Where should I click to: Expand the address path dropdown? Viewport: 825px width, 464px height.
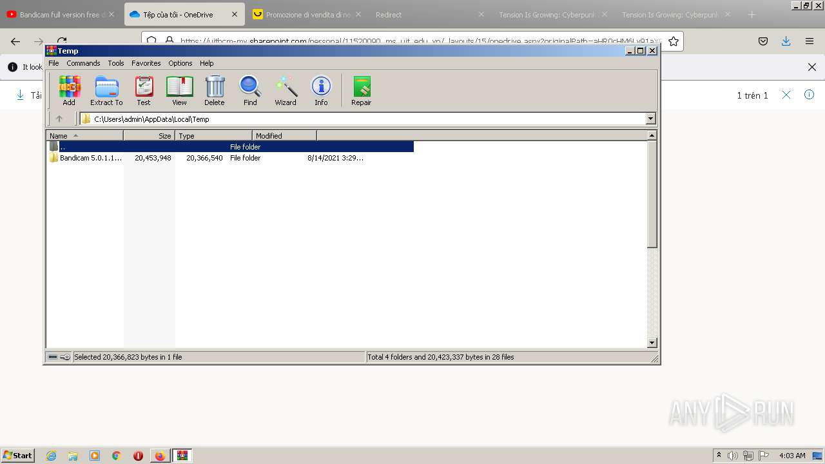[650, 119]
